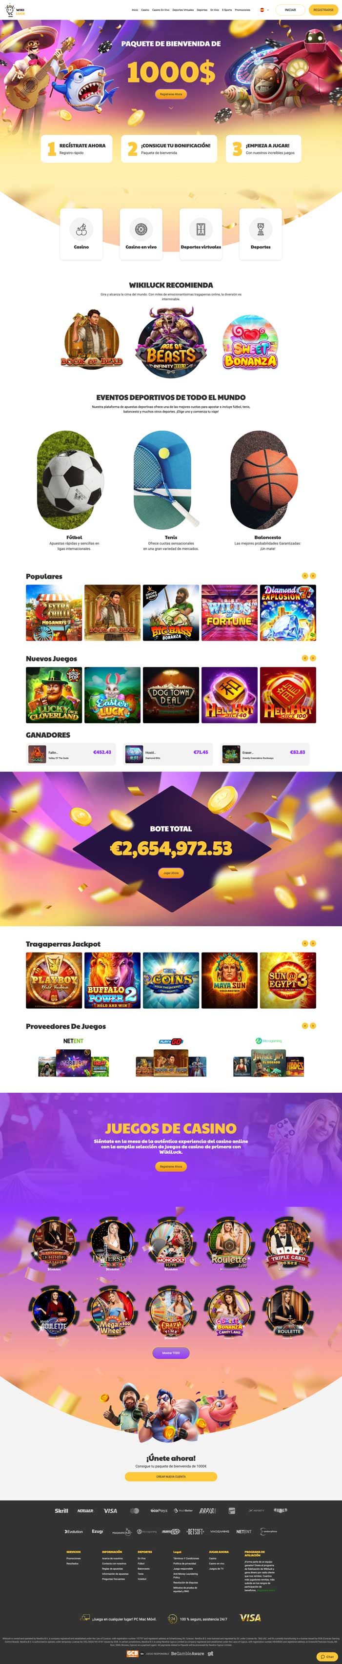Click the yellow REGISTRARSE header button
The width and height of the screenshot is (342, 1664).
click(x=323, y=10)
